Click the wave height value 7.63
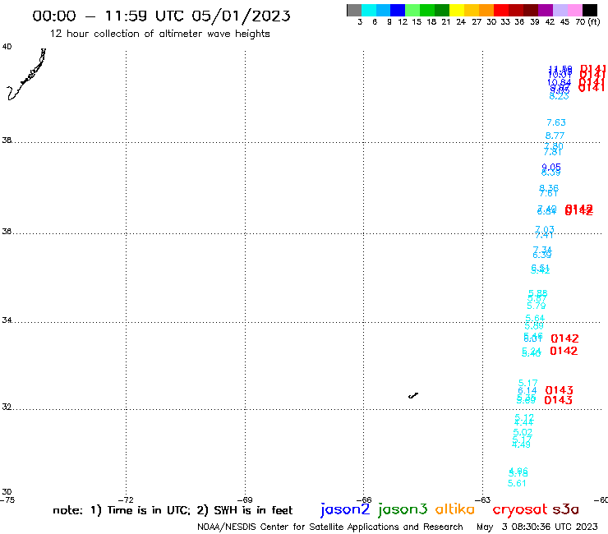 [x=556, y=122]
